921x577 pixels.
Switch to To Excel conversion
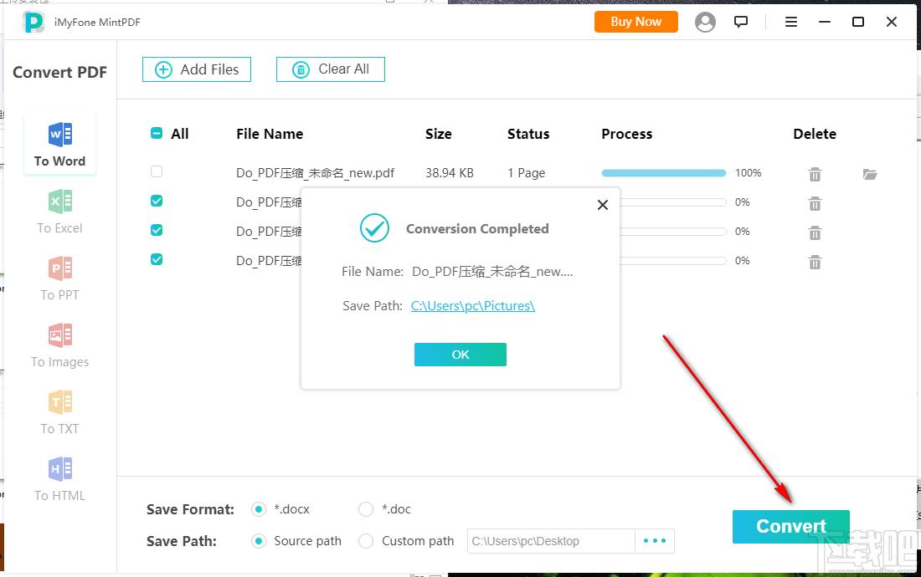(60, 212)
